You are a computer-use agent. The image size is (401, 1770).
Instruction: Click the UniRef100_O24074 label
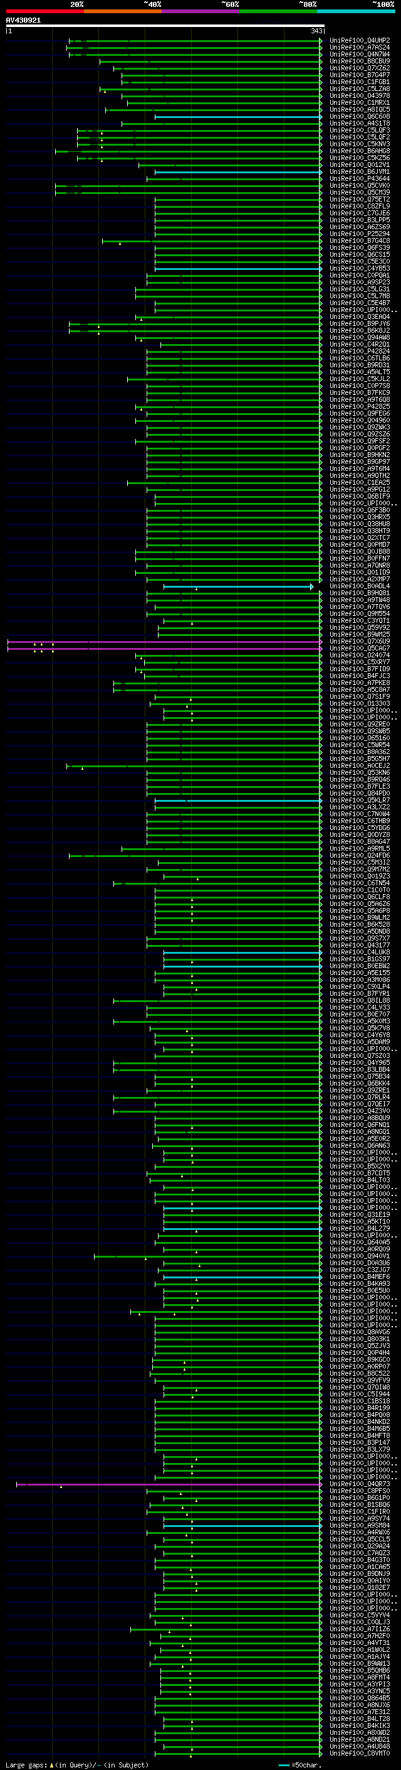[360, 656]
